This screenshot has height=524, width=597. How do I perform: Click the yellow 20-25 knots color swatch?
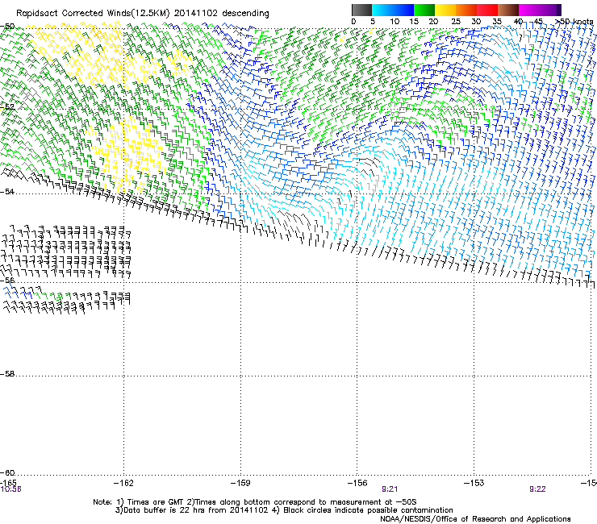tap(445, 10)
